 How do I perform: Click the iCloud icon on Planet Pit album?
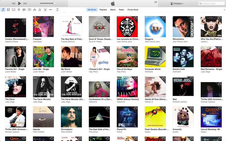(x=136, y=108)
